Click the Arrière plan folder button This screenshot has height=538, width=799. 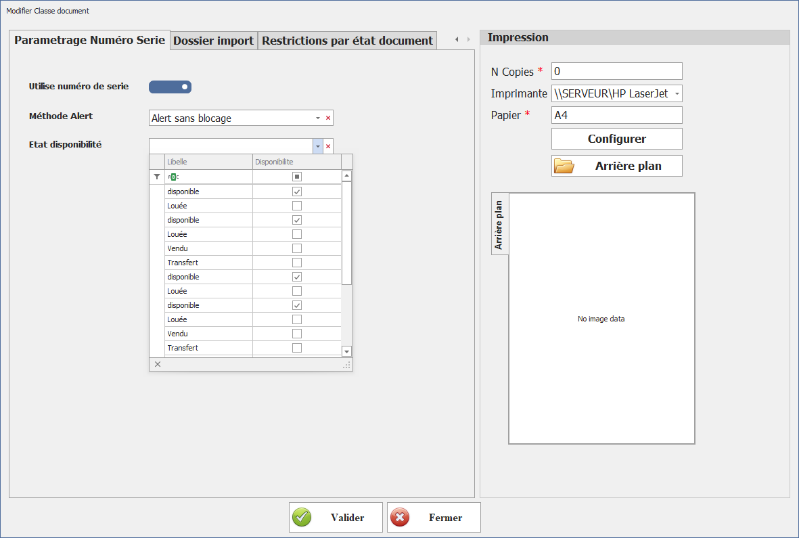click(x=616, y=166)
